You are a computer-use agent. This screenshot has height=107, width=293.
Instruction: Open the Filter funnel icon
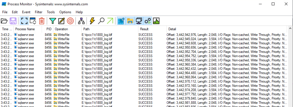(x=53, y=21)
